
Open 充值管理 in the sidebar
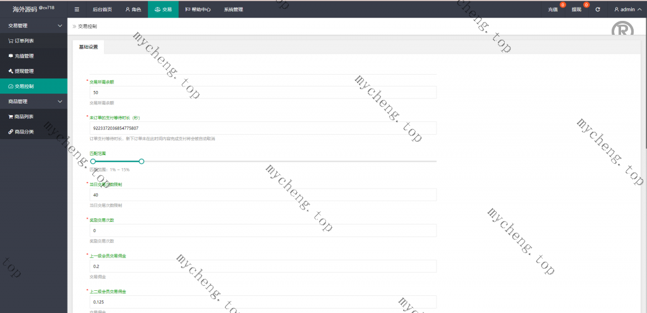tap(24, 56)
